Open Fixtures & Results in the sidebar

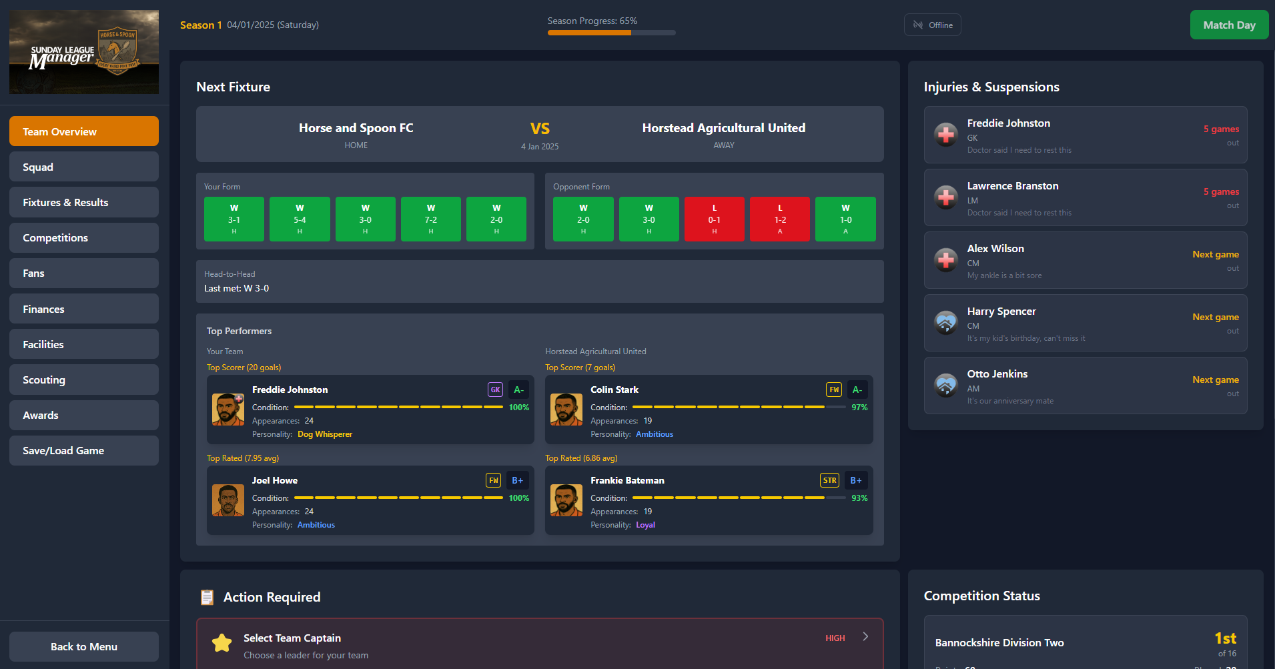click(84, 202)
